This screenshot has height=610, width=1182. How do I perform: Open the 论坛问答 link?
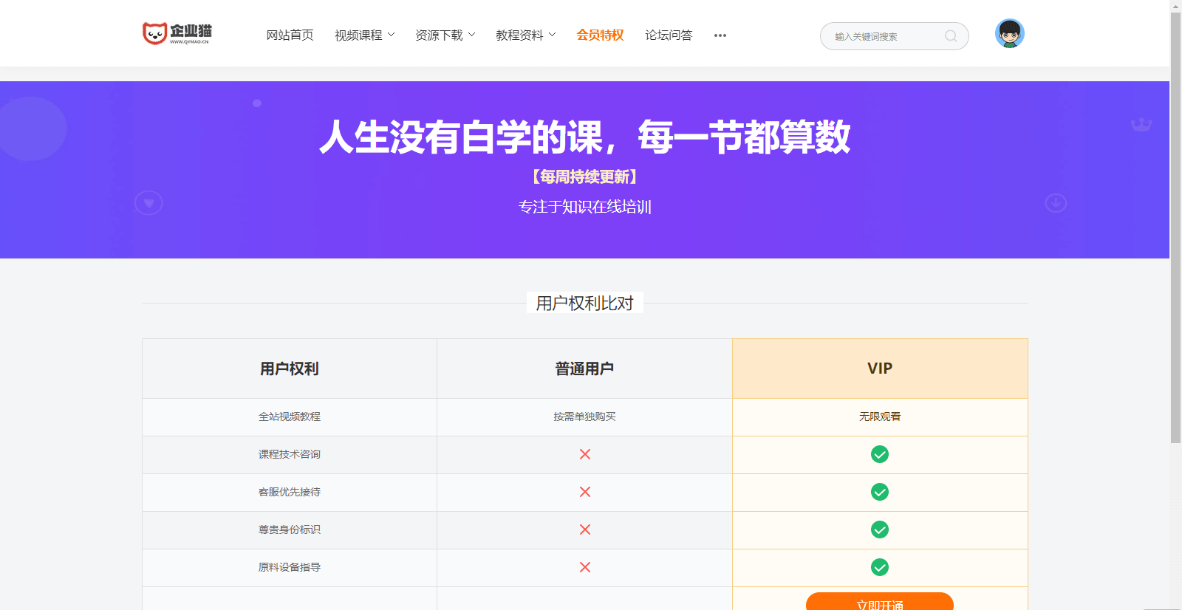tap(669, 35)
